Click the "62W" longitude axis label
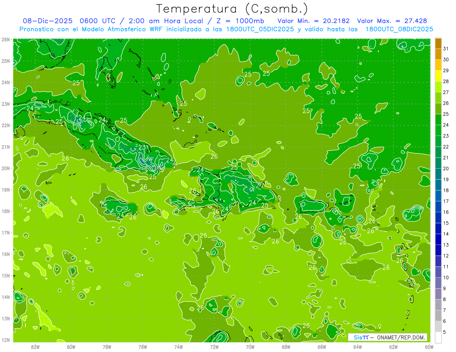The image size is (456, 352). [x=393, y=346]
